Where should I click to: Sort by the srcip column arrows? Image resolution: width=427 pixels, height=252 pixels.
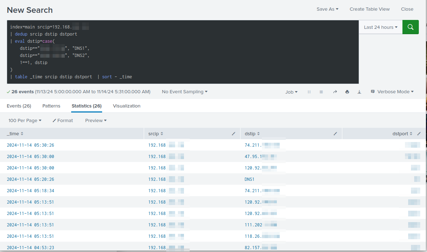pyautogui.click(x=162, y=134)
